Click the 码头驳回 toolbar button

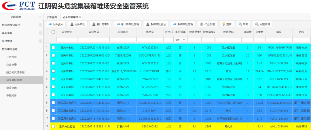56,24
